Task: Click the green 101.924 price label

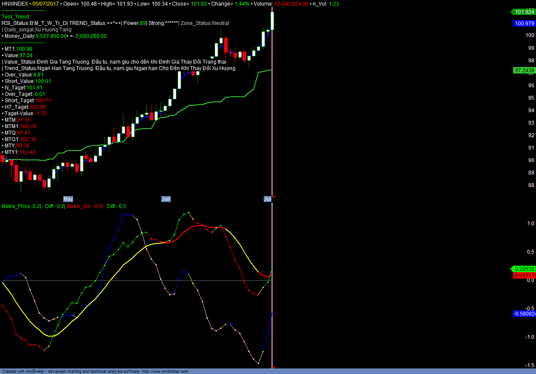Action: click(524, 12)
